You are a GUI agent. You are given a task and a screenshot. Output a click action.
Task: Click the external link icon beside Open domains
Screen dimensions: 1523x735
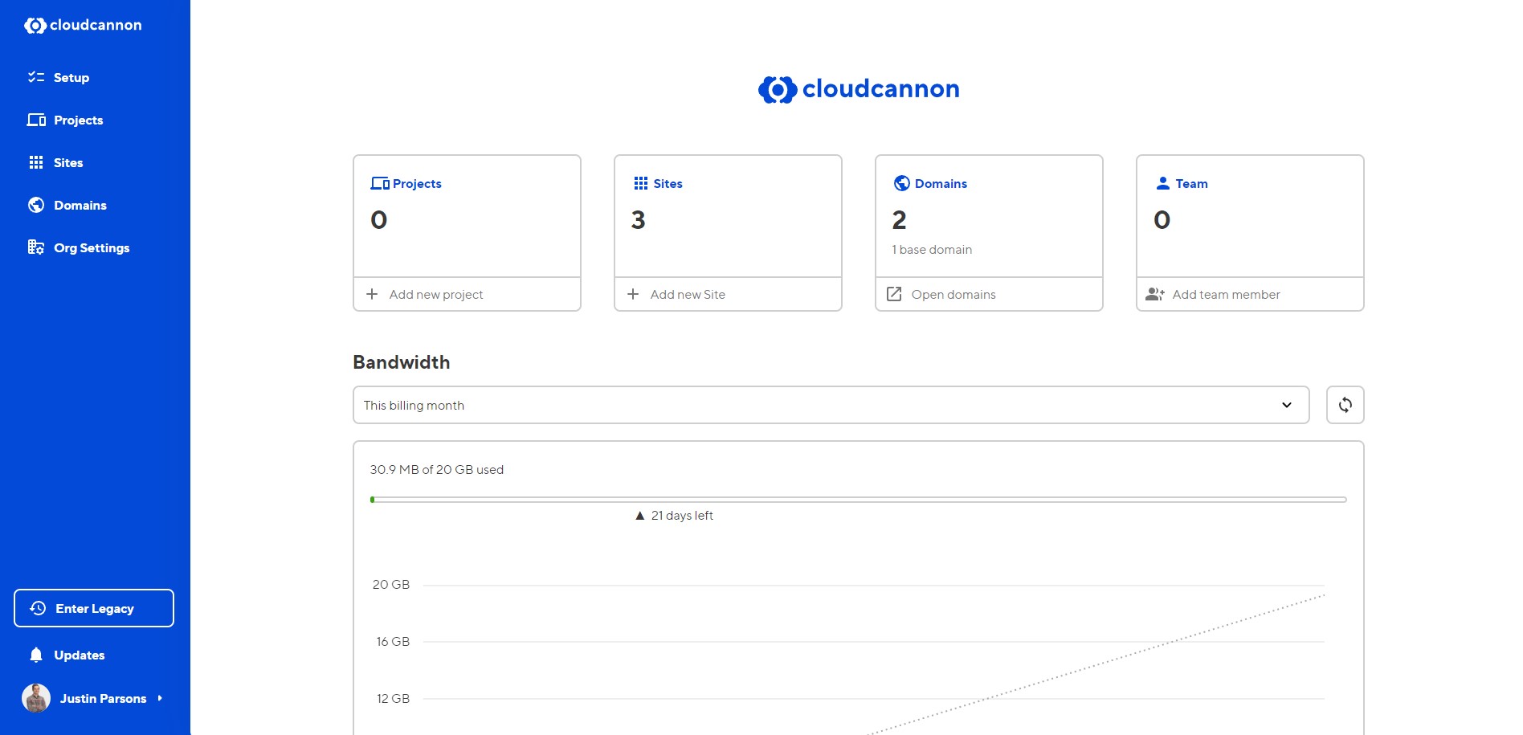click(x=894, y=294)
